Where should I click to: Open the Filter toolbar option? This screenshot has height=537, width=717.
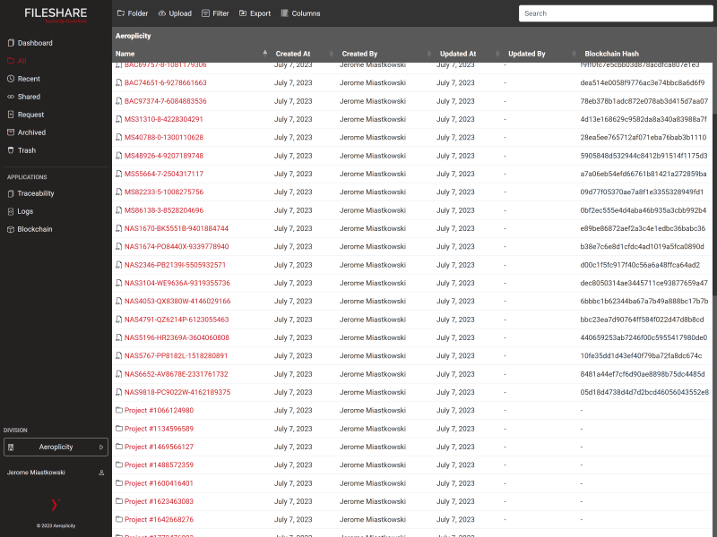tap(215, 13)
